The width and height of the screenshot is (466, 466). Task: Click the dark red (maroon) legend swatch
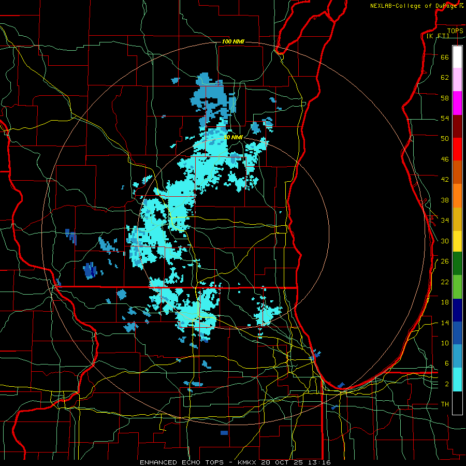[x=457, y=126]
